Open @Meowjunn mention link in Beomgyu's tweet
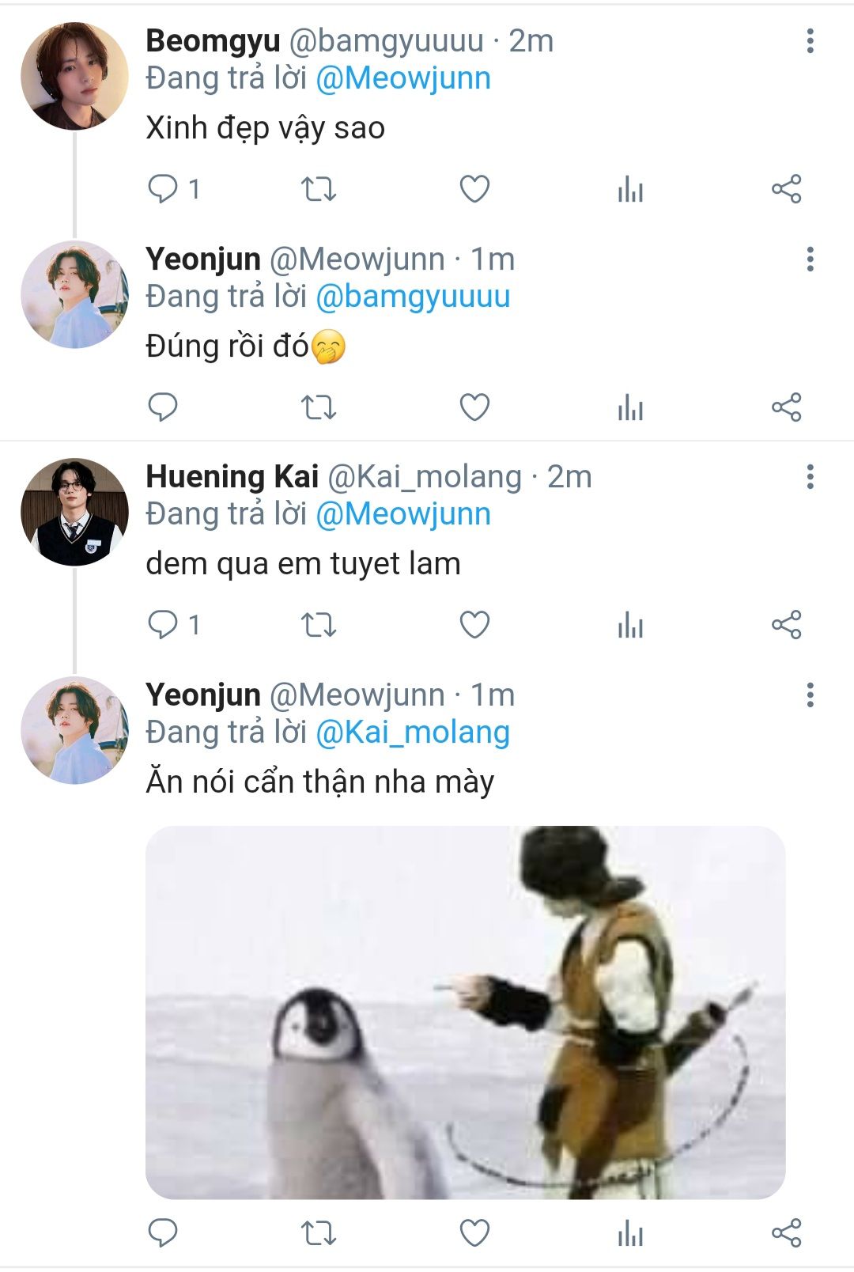The height and width of the screenshot is (1272, 854). tap(403, 78)
